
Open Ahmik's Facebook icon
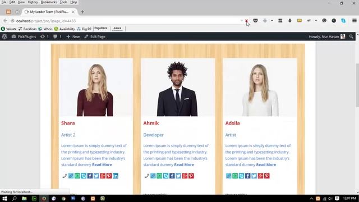[172, 176]
